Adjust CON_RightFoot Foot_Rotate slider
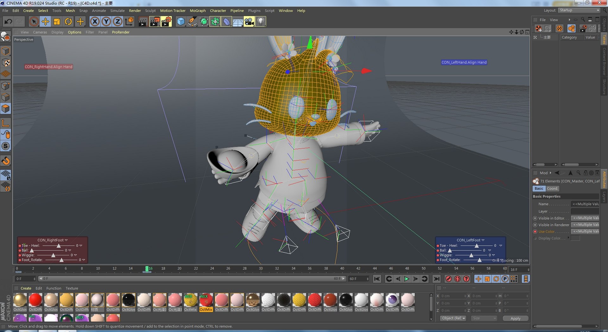 61,260
